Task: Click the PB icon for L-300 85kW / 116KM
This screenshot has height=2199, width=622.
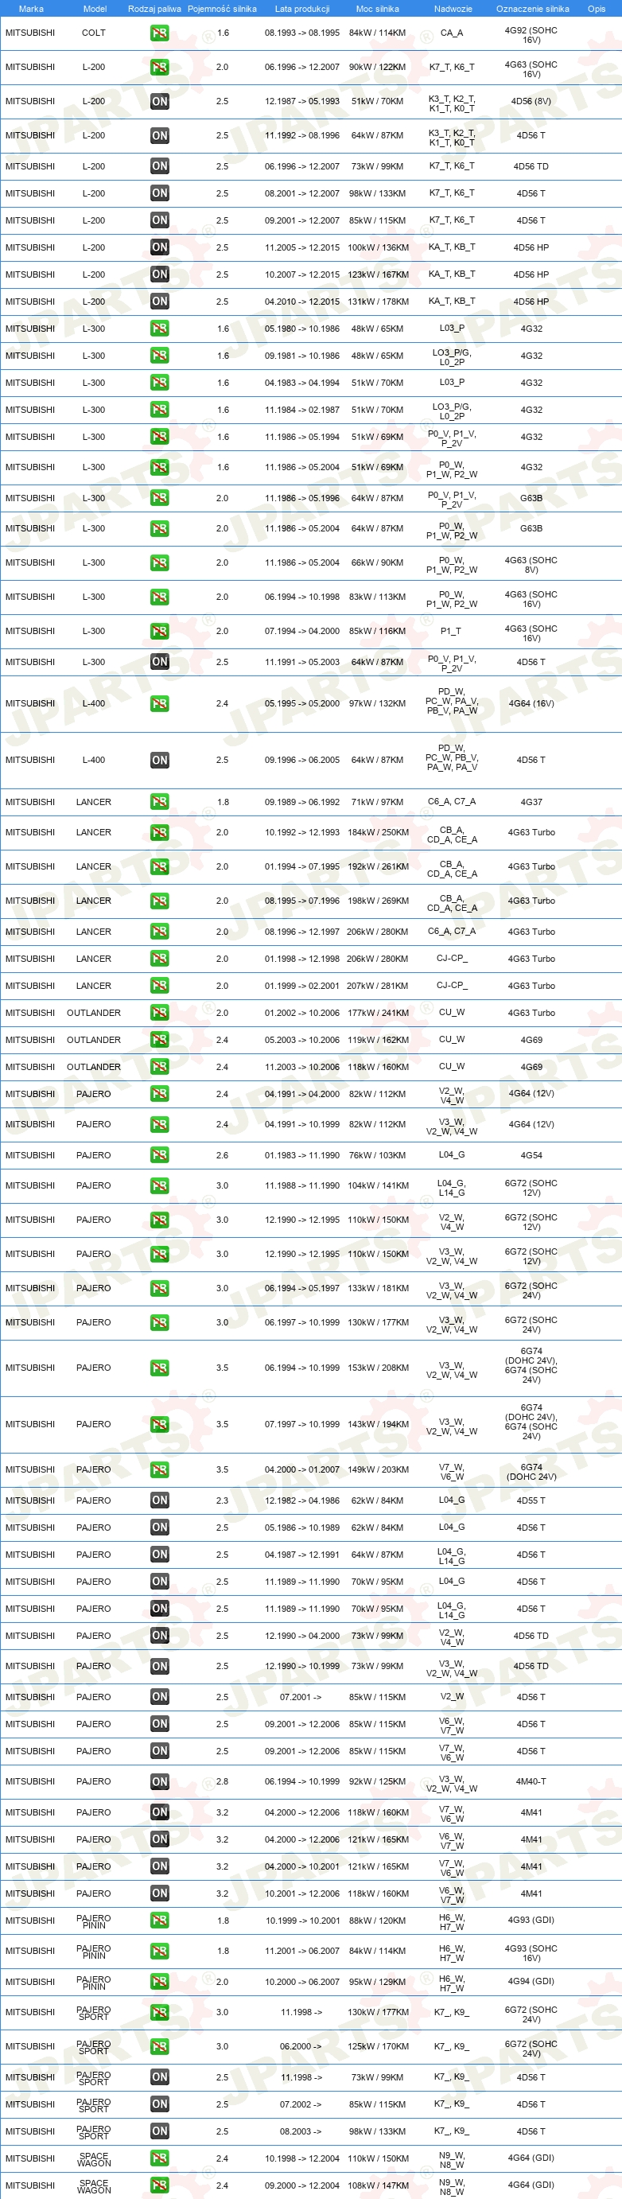Action: pyautogui.click(x=160, y=632)
